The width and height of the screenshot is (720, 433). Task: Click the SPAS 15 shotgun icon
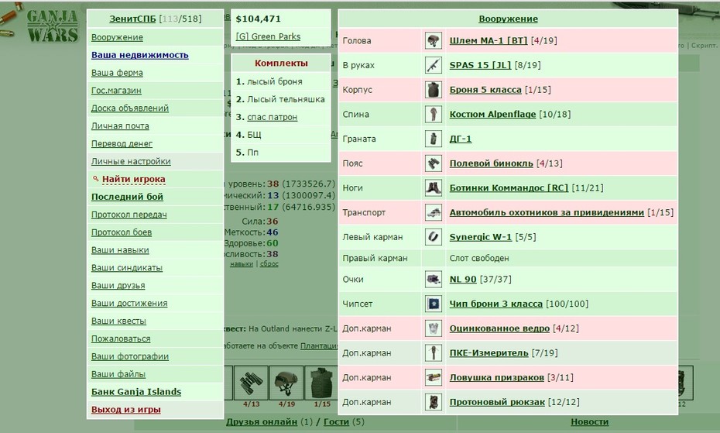[x=433, y=65]
